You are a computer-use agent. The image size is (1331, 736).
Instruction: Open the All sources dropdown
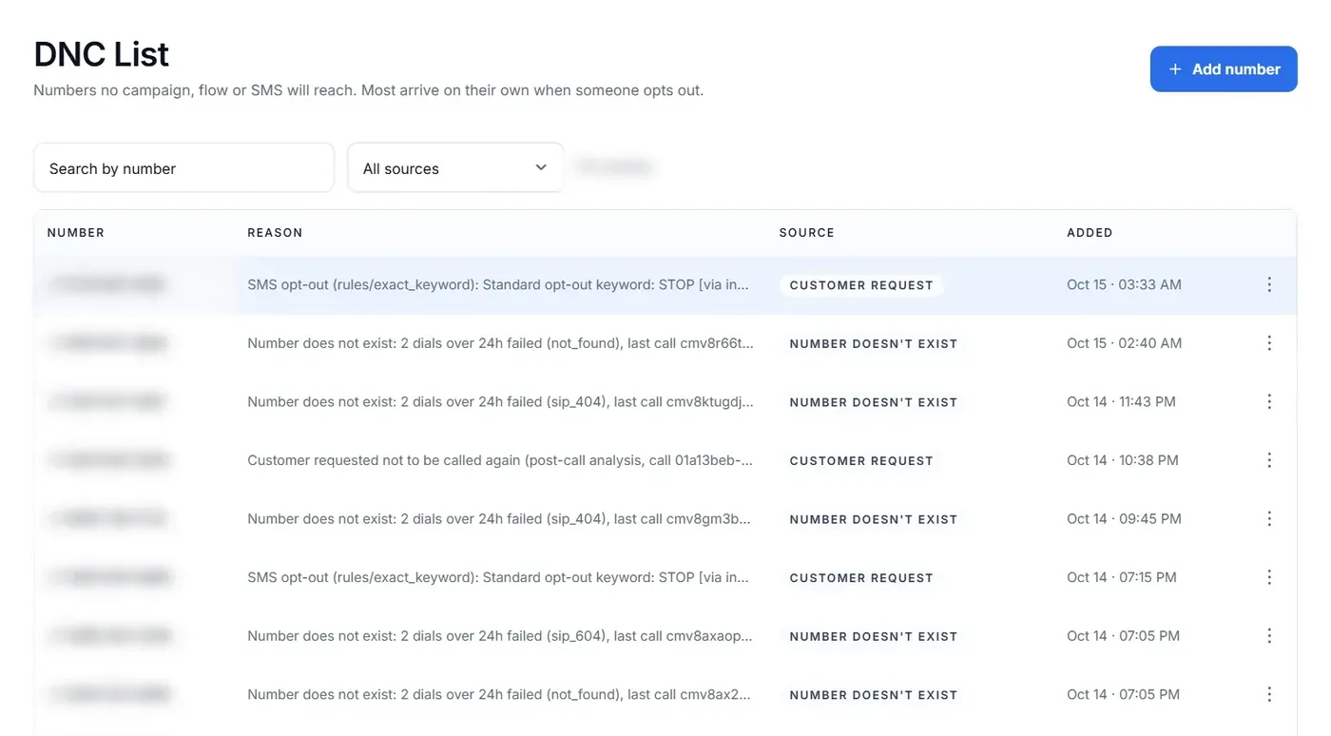click(455, 168)
